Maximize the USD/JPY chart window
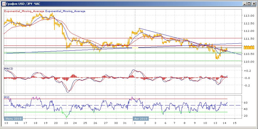The width and height of the screenshot is (258, 129). click(249, 3)
